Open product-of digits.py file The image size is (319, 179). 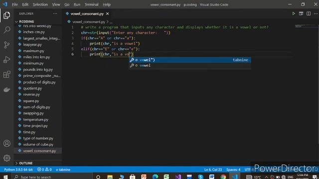tap(39, 82)
